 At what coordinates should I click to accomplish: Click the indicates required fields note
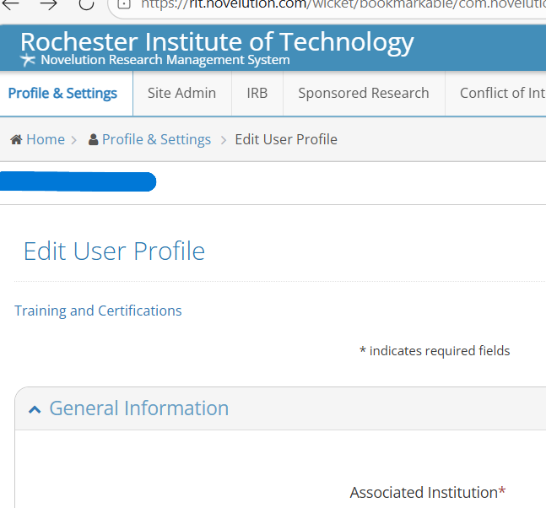[435, 350]
